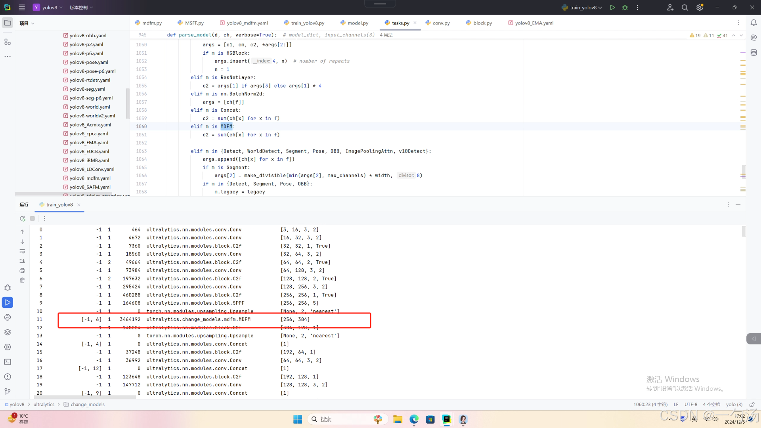
Task: Stop the running process square button
Action: [33, 218]
